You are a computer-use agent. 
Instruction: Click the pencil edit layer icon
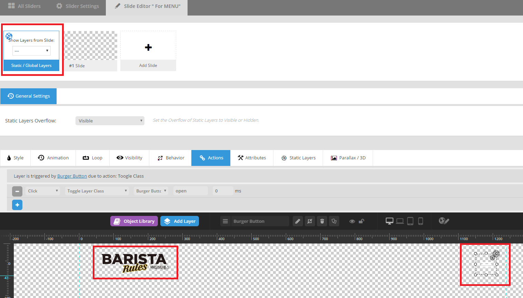(x=298, y=221)
